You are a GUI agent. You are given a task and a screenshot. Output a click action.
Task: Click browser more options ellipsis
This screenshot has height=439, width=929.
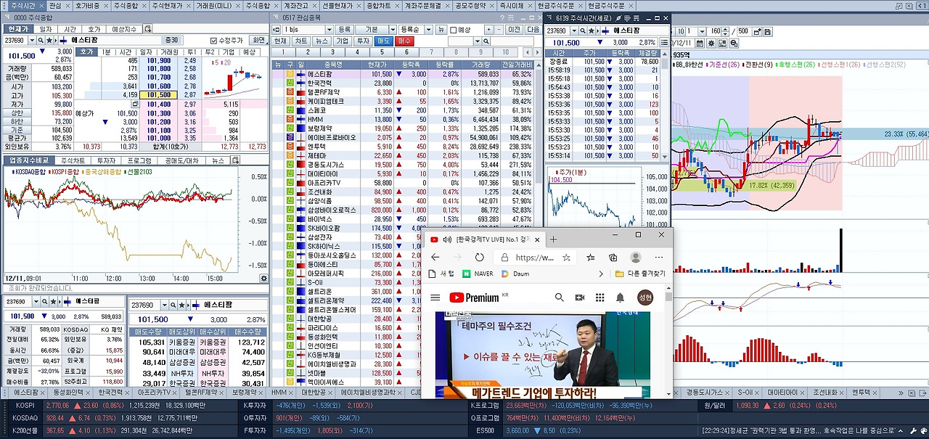(660, 257)
